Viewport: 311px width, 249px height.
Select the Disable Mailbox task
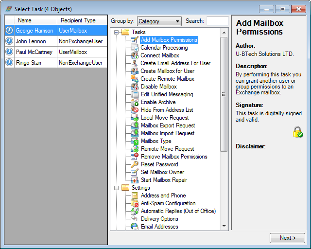(159, 87)
